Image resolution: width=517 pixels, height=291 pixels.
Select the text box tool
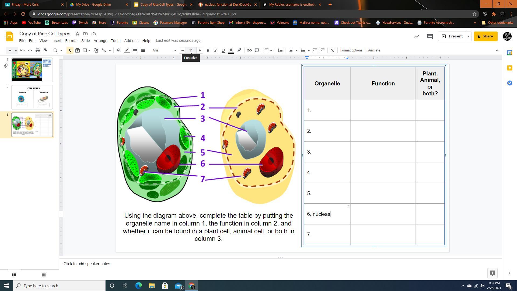point(78,50)
